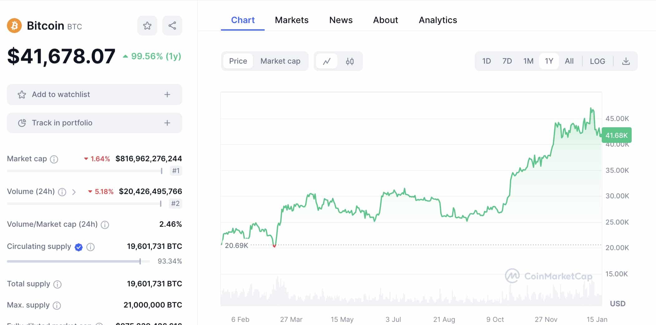Select the 1D time range

pyautogui.click(x=487, y=61)
